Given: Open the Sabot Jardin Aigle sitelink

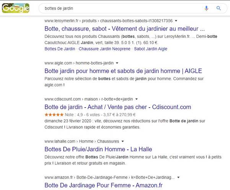Looking at the screenshot, I should 150,49.
